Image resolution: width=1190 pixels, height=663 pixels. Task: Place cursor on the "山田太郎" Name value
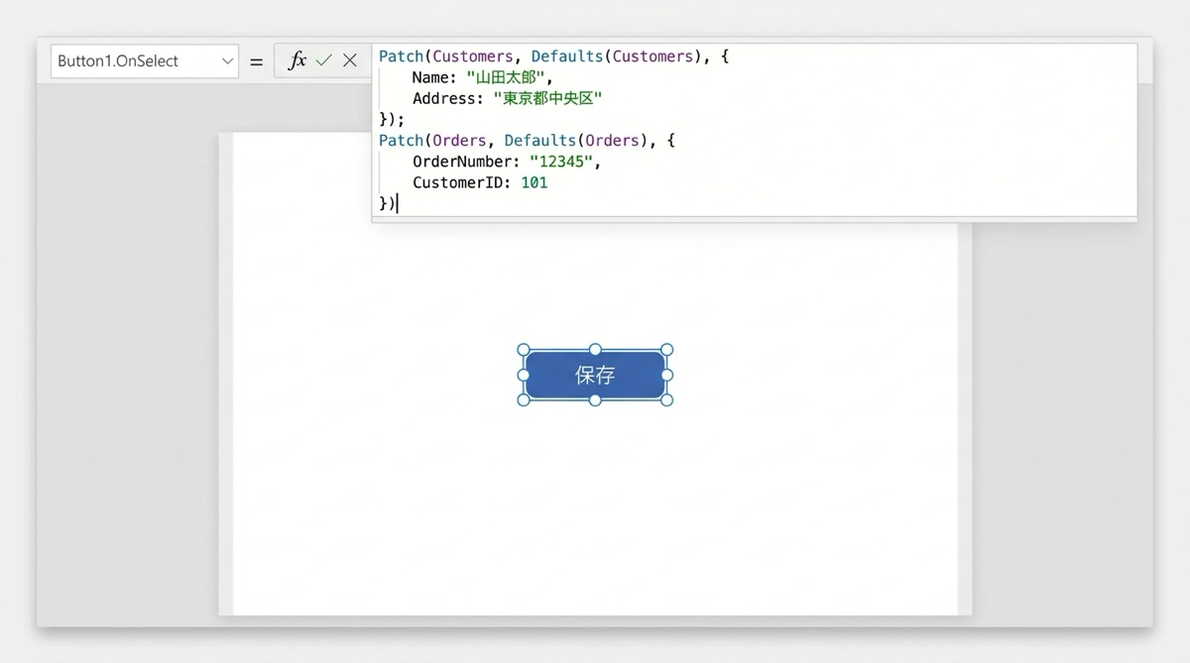(x=506, y=77)
